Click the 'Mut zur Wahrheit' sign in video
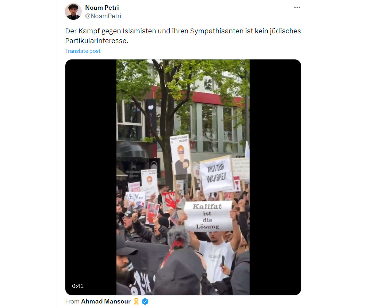Image resolution: width=365 pixels, height=308 pixels. [217, 174]
